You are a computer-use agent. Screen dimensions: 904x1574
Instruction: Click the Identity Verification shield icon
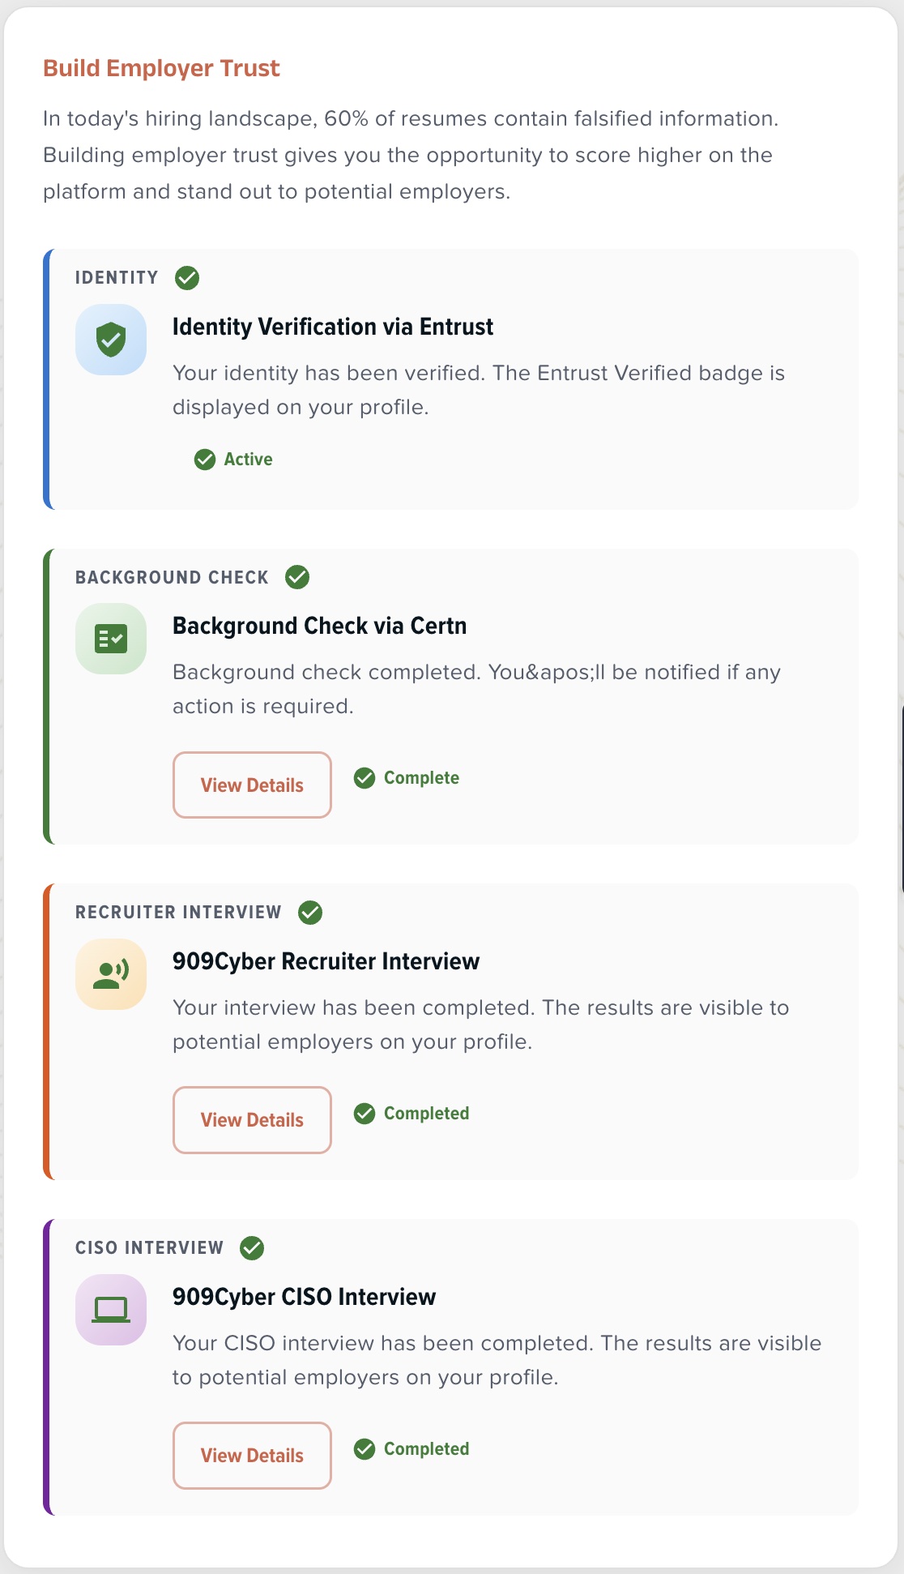[111, 340]
